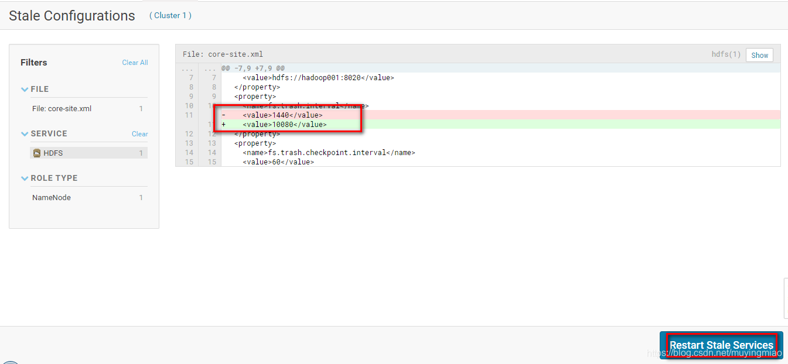
Task: Click the Show button for core-site.xml
Action: 759,55
